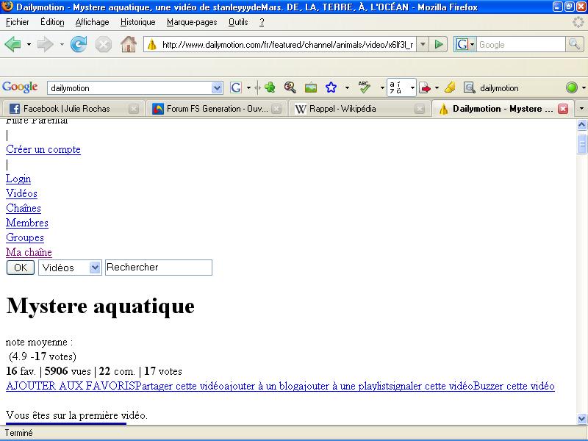
Task: Click the green circle status icon
Action: 572,87
